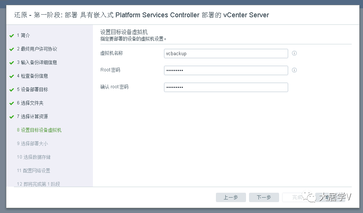363x213 pixels.
Task: Click green checkmark next to 1 简介
Action: (12, 36)
